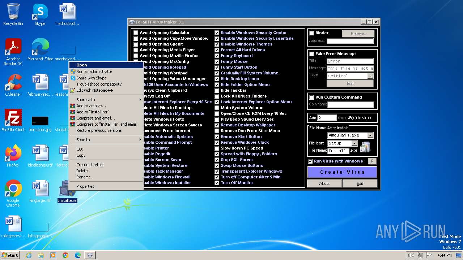Select the Google Chrome desktop shortcut
The width and height of the screenshot is (463, 260).
(13, 193)
